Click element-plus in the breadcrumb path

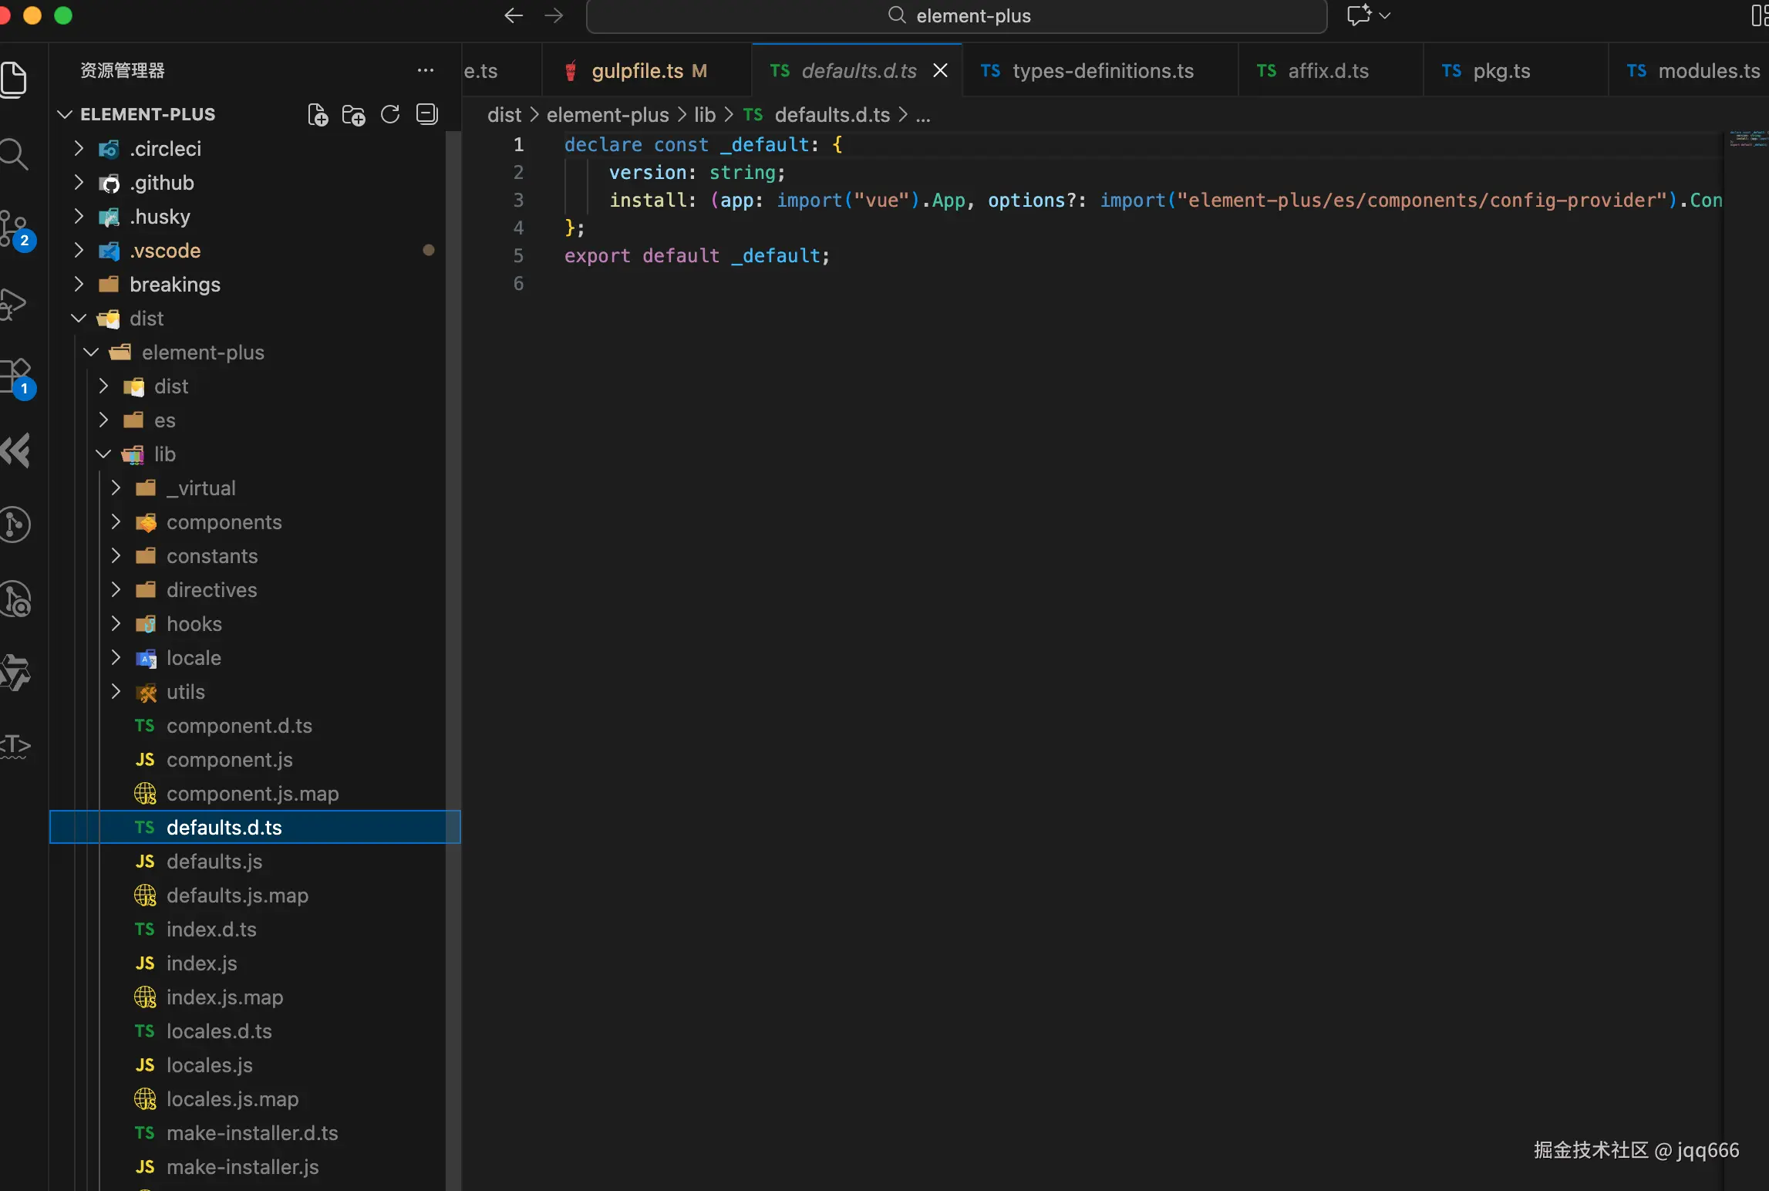pos(608,115)
